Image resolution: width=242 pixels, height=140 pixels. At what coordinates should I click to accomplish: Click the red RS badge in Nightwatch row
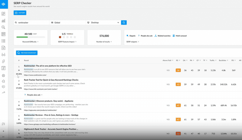(178, 134)
